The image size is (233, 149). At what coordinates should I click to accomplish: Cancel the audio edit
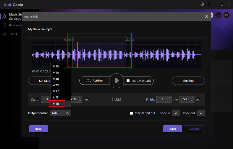(194, 129)
